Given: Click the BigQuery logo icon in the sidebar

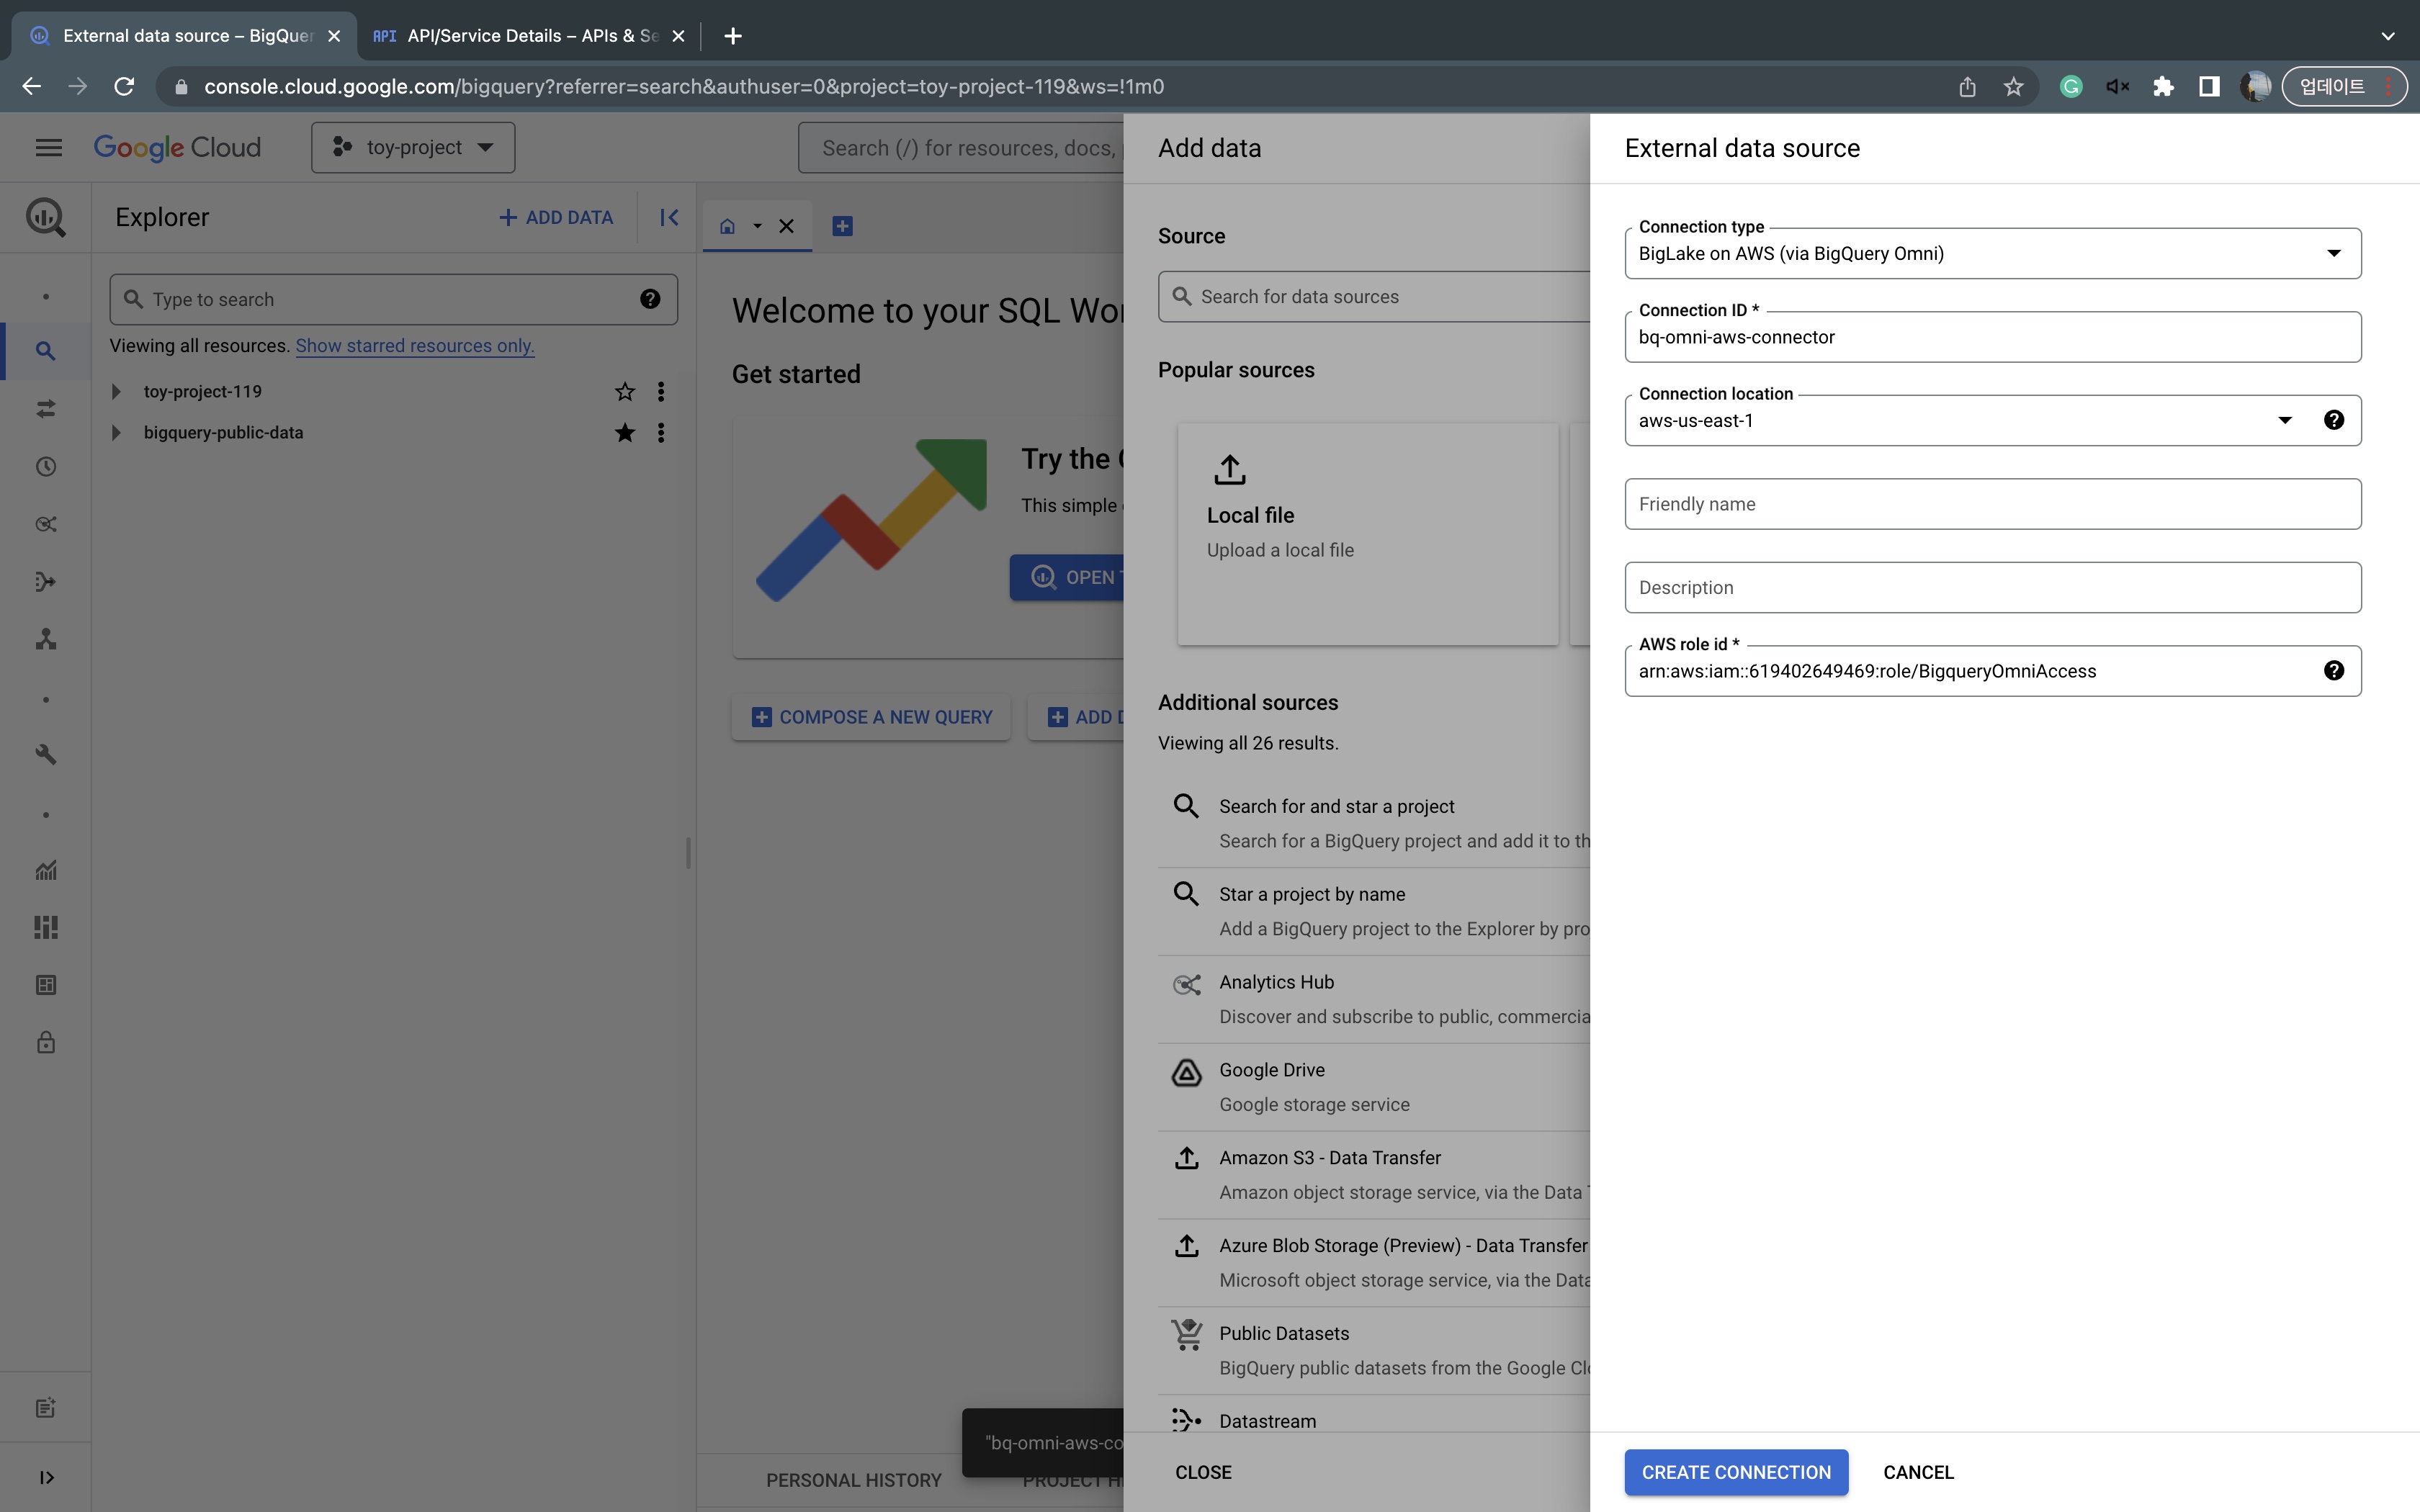Looking at the screenshot, I should tap(45, 217).
